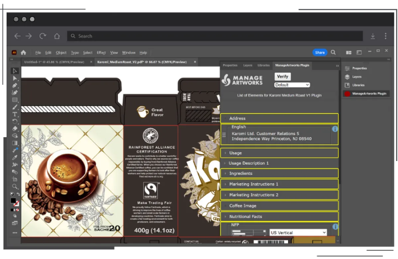Open the Help menu
398x259 pixels.
(x=143, y=52)
